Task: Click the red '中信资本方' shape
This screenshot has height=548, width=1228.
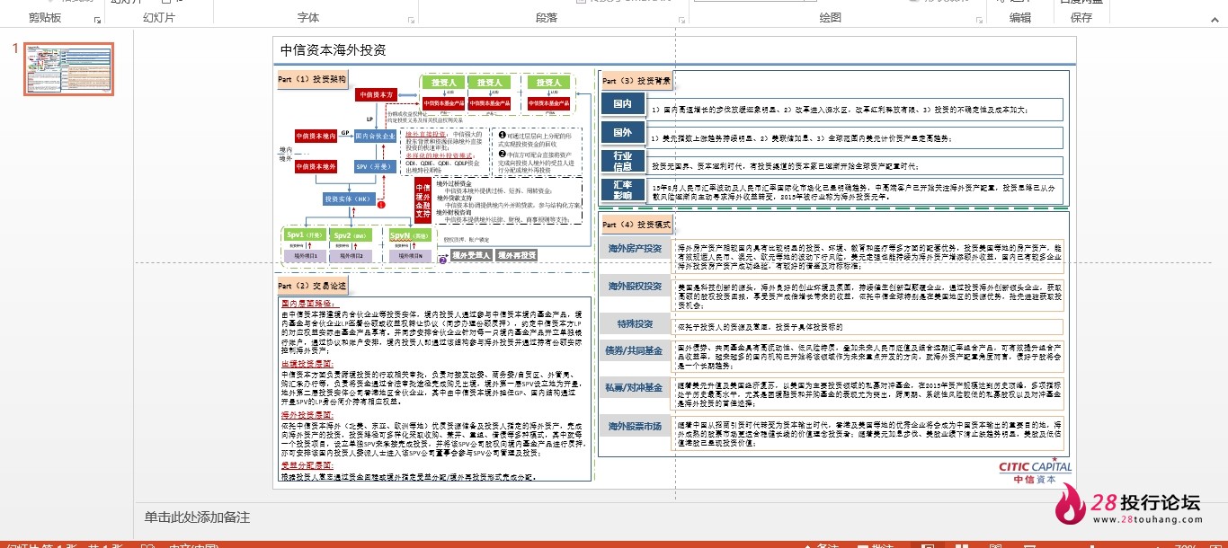Action: point(377,94)
